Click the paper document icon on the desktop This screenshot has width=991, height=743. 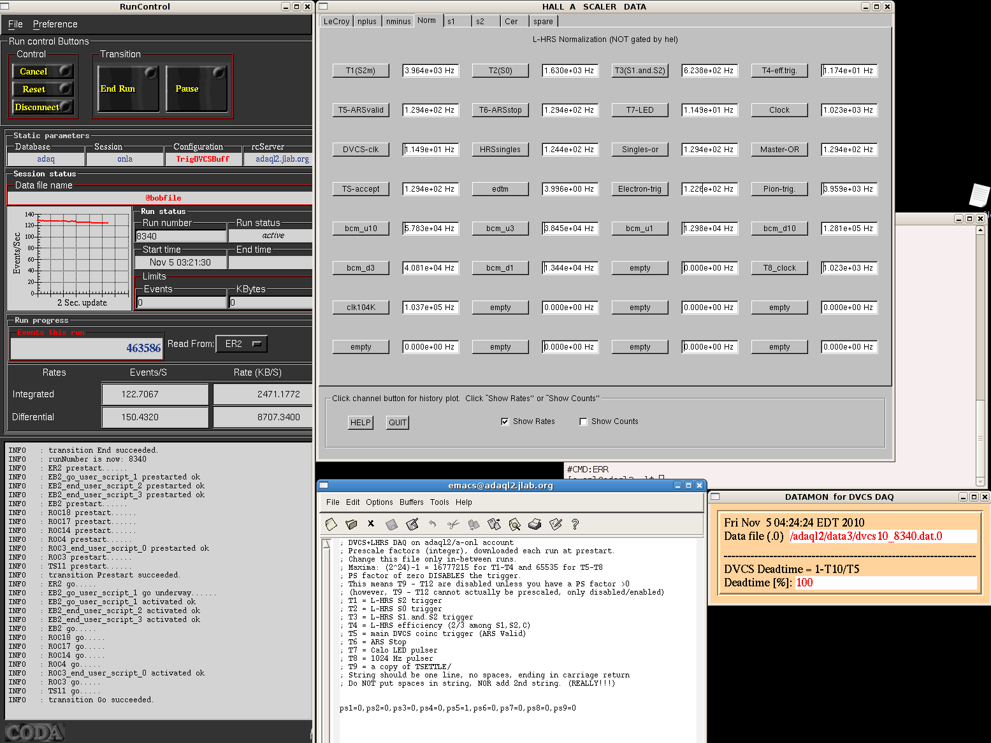click(x=979, y=195)
